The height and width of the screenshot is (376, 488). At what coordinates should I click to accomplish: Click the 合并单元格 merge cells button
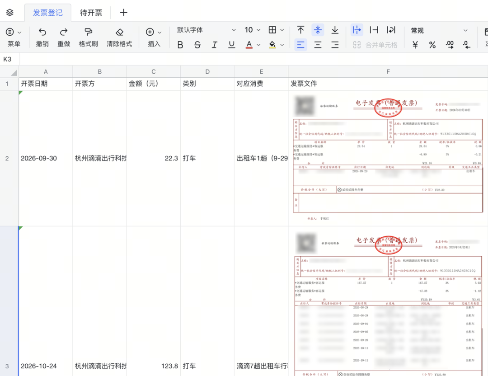[x=375, y=45]
